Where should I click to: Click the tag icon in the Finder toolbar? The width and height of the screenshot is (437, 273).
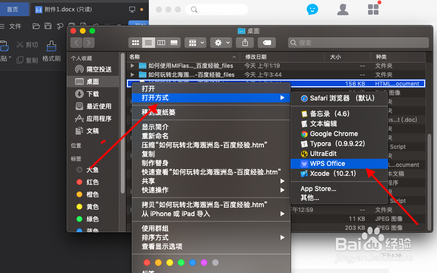tap(266, 42)
